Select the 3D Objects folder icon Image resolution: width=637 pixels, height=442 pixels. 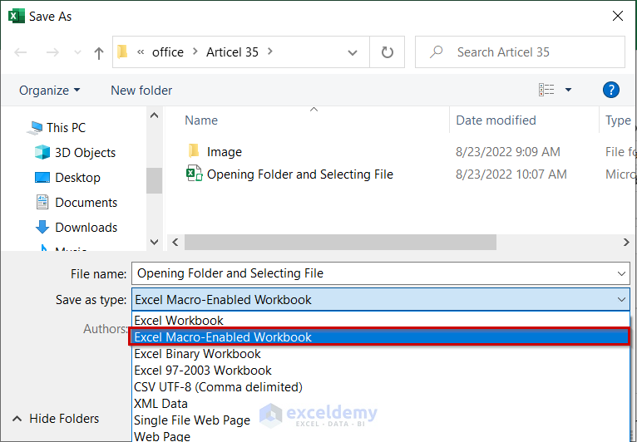click(x=42, y=153)
